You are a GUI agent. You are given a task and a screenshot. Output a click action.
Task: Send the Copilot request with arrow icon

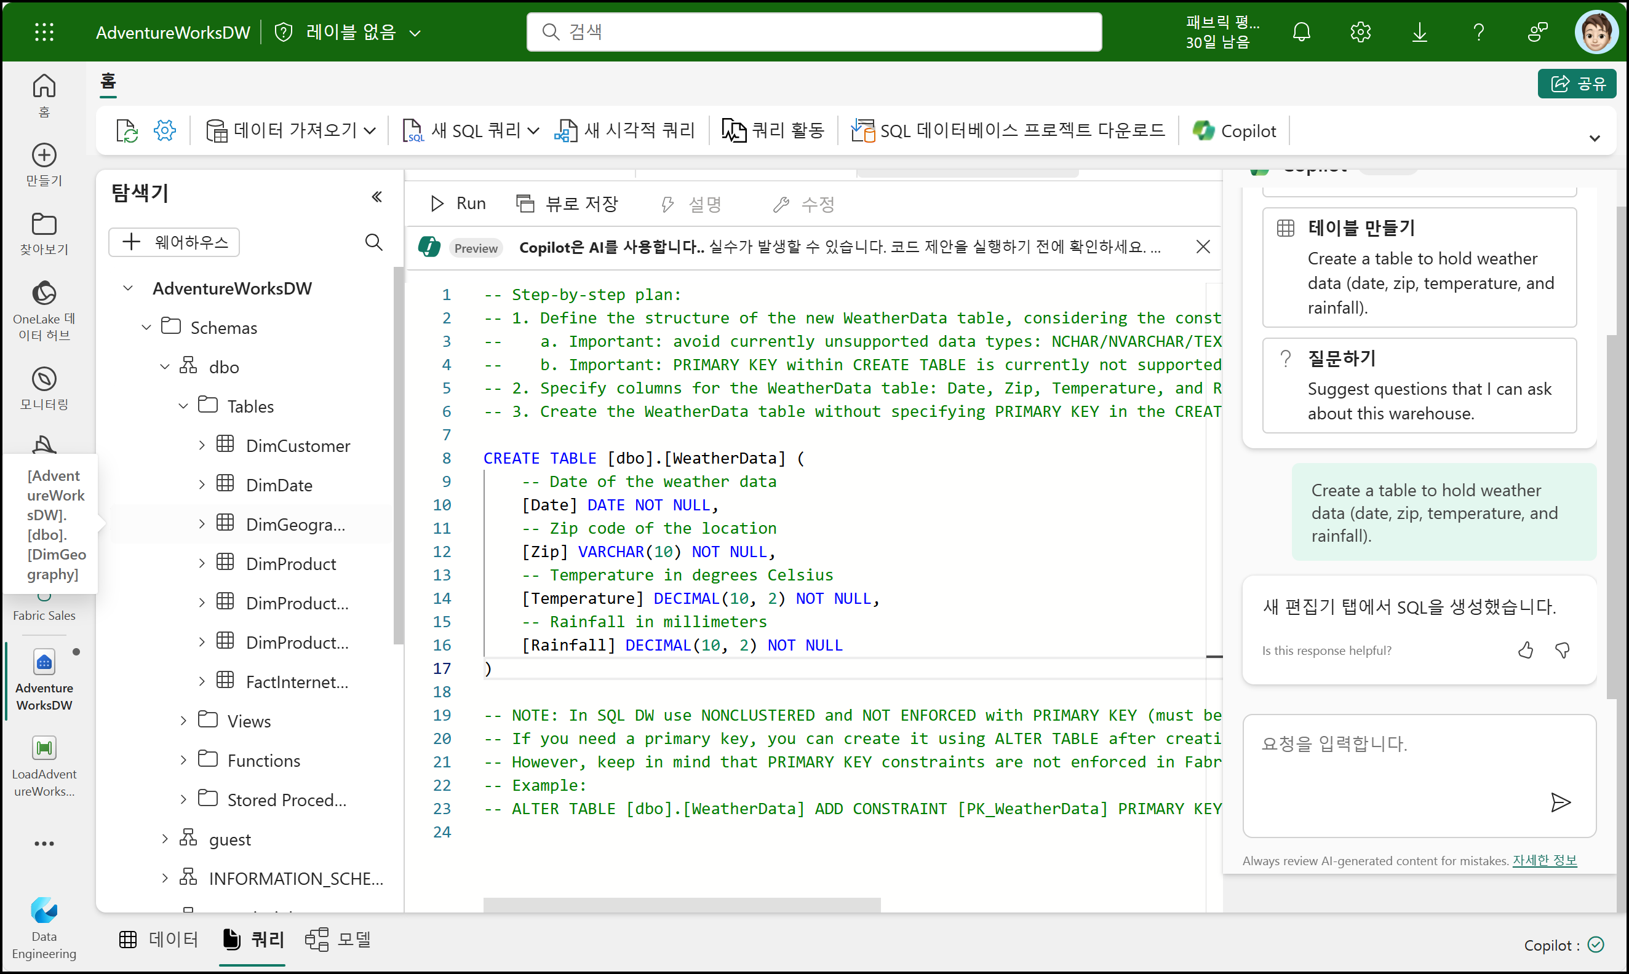1560,802
